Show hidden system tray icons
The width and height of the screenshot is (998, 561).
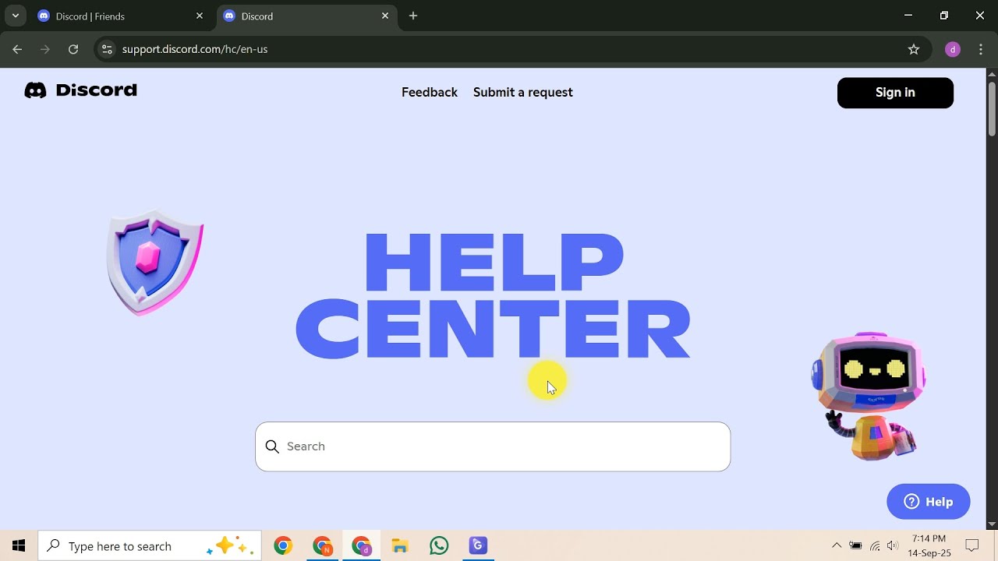coord(837,546)
